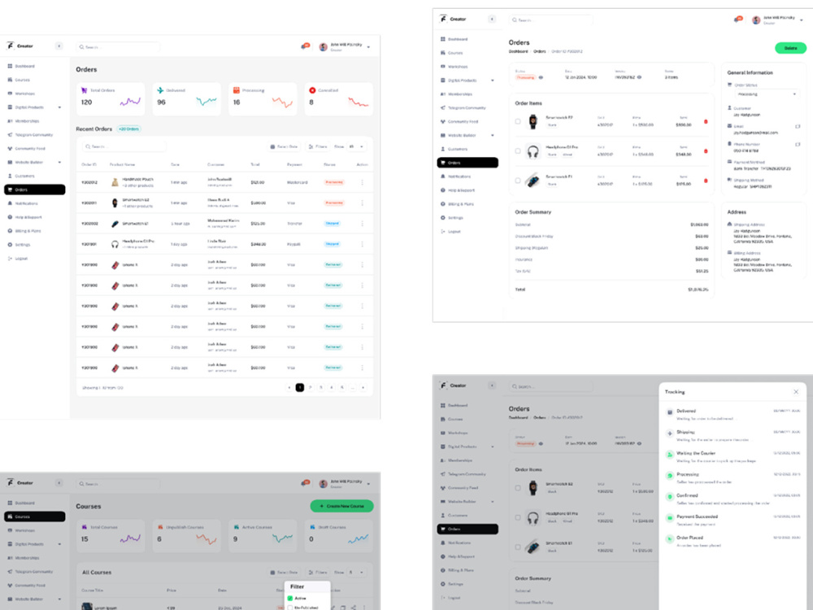813x610 pixels.
Task: Check the Headphone G1 Pro checkbox on the order detail screen
Action: pyautogui.click(x=517, y=151)
